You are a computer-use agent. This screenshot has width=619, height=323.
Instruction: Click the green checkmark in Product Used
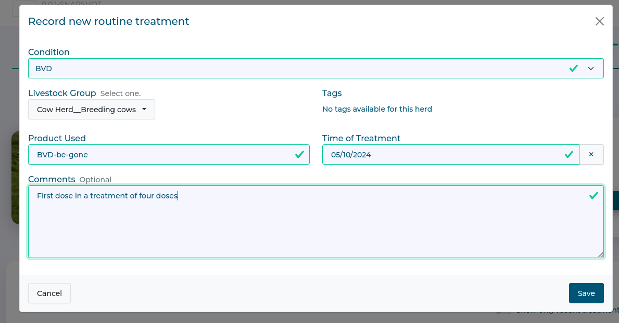pos(299,155)
